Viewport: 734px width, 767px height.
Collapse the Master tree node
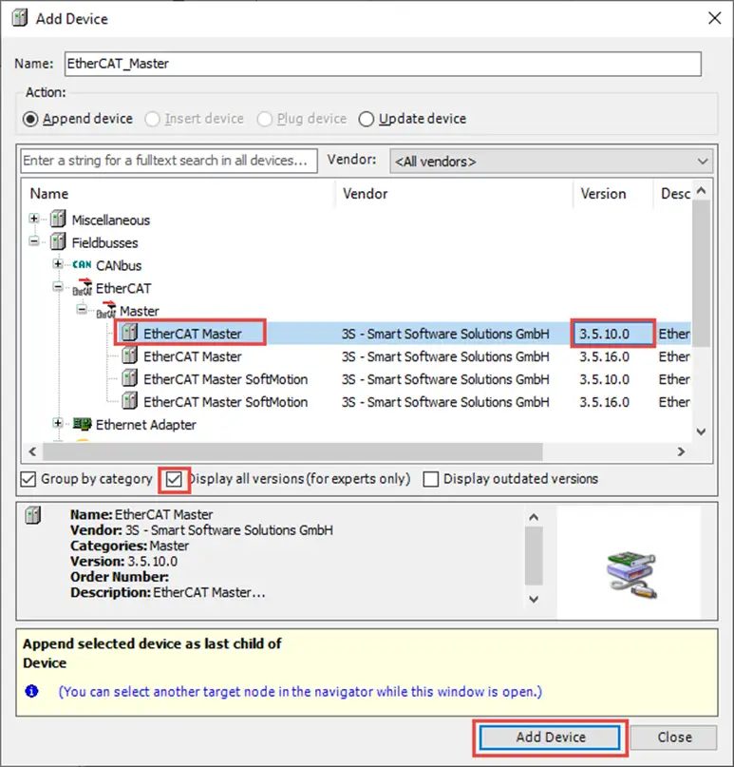tap(82, 309)
